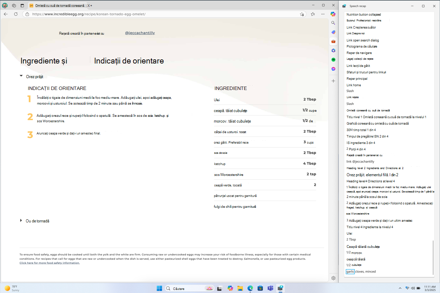Open Microsoft Edge from the taskbar

tap(250, 288)
